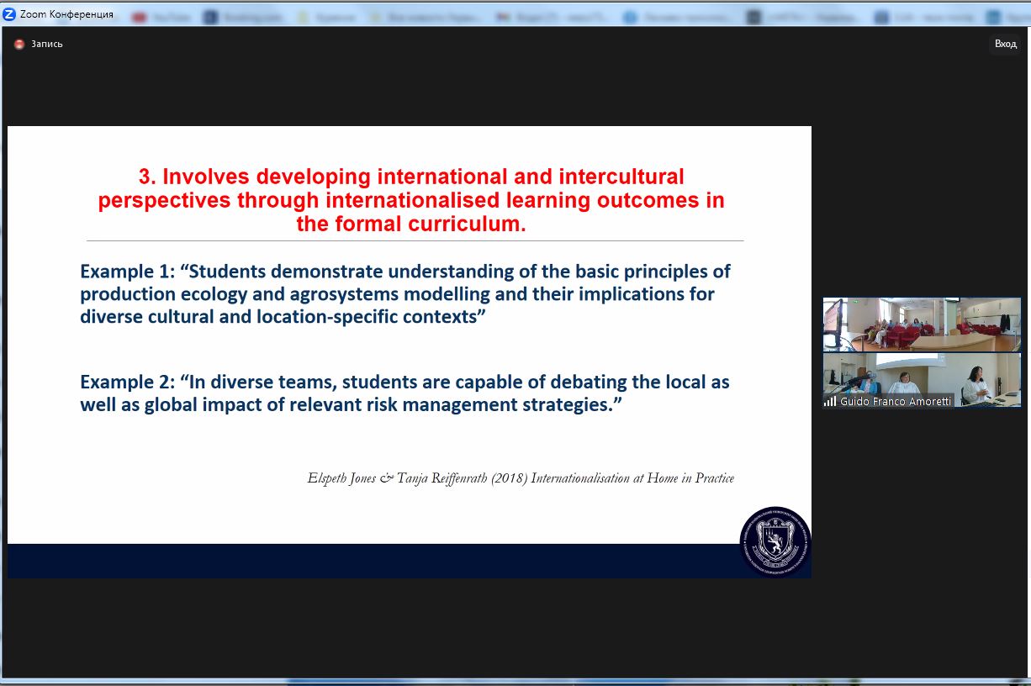
Task: Click the red slide heading text
Action: pos(410,200)
